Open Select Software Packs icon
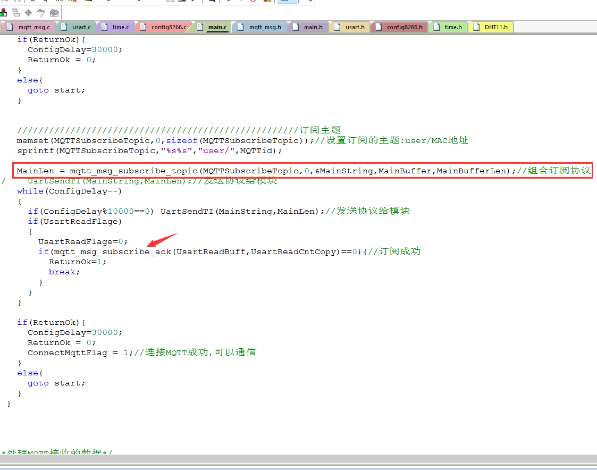The image size is (597, 470). pyautogui.click(x=41, y=13)
